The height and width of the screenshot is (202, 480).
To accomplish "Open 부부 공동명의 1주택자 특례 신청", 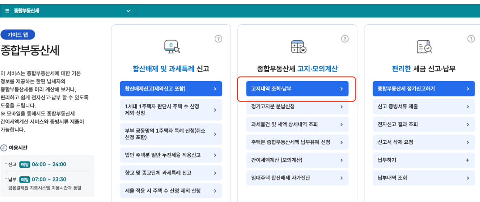I will pos(171,134).
